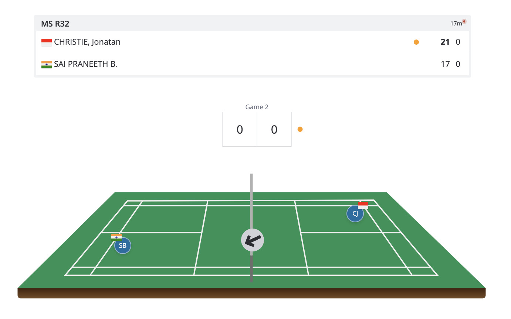511x319 pixels.
Task: Click the right Game 2 score box
Action: pyautogui.click(x=274, y=130)
